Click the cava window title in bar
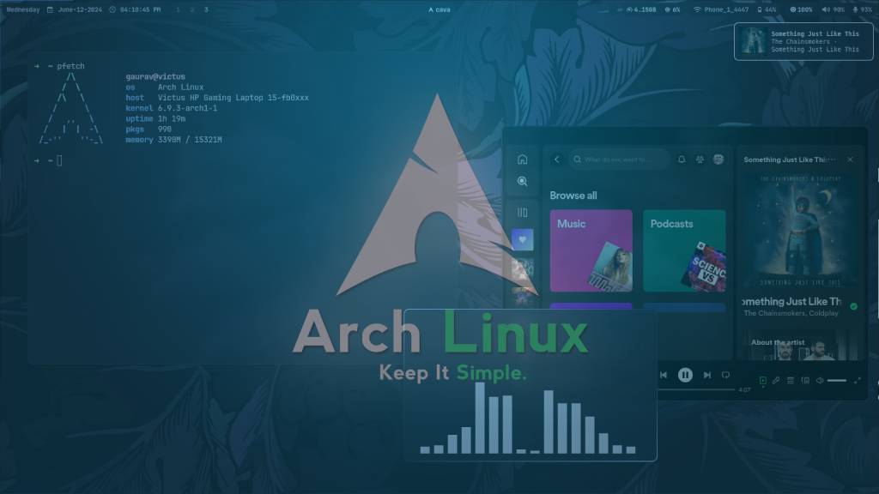The height and width of the screenshot is (494, 879). [439, 9]
